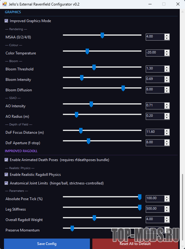
Task: Click the AO Radius value field
Action: pos(155,116)
